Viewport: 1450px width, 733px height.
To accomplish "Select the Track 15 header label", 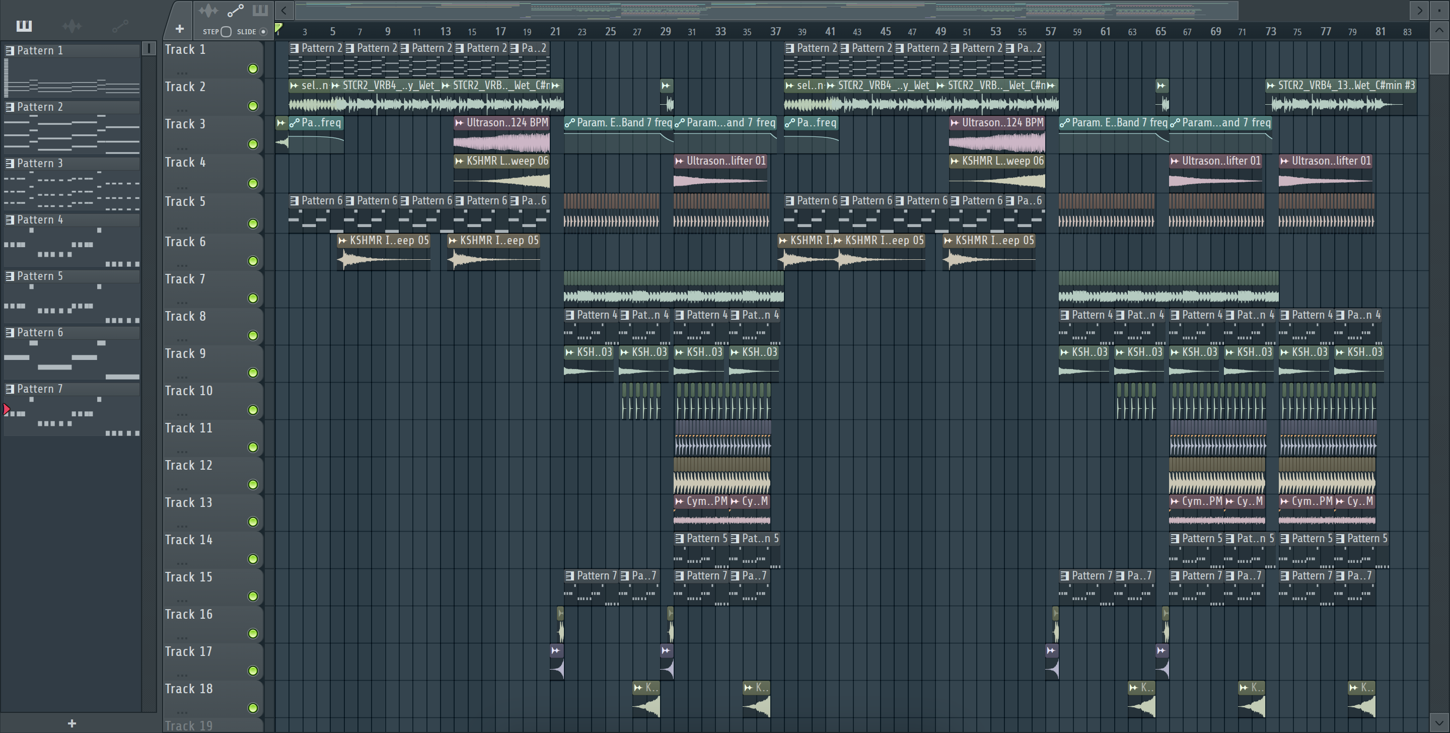I will [x=189, y=576].
